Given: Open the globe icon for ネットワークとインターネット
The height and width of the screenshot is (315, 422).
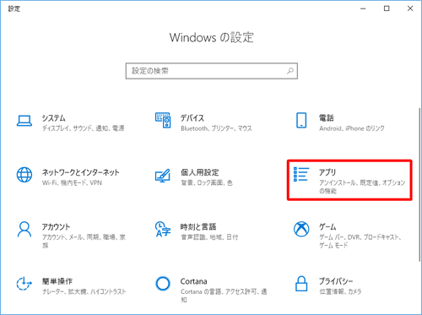Looking at the screenshot, I should (24, 175).
